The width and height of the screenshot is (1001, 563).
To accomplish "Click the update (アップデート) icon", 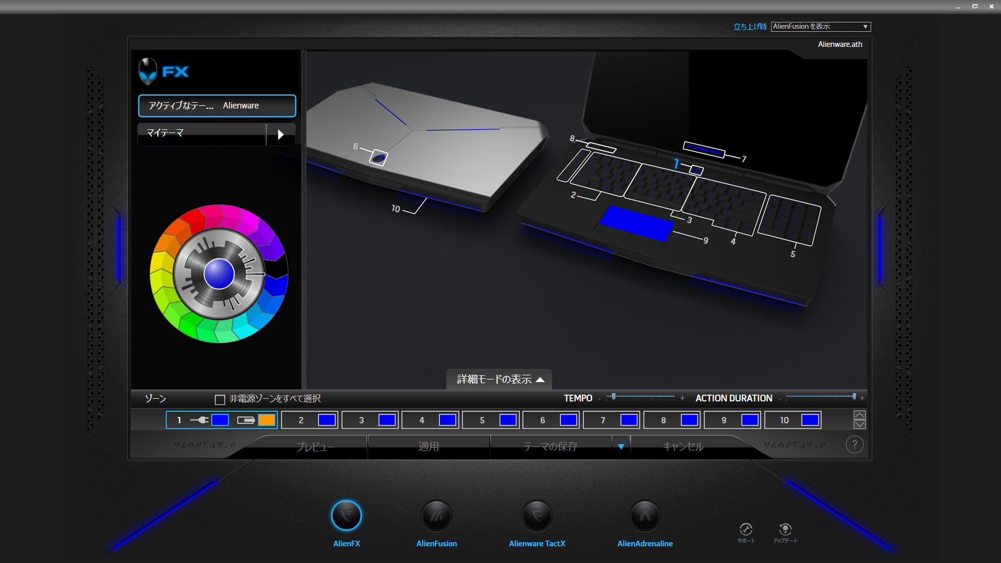I will (785, 530).
